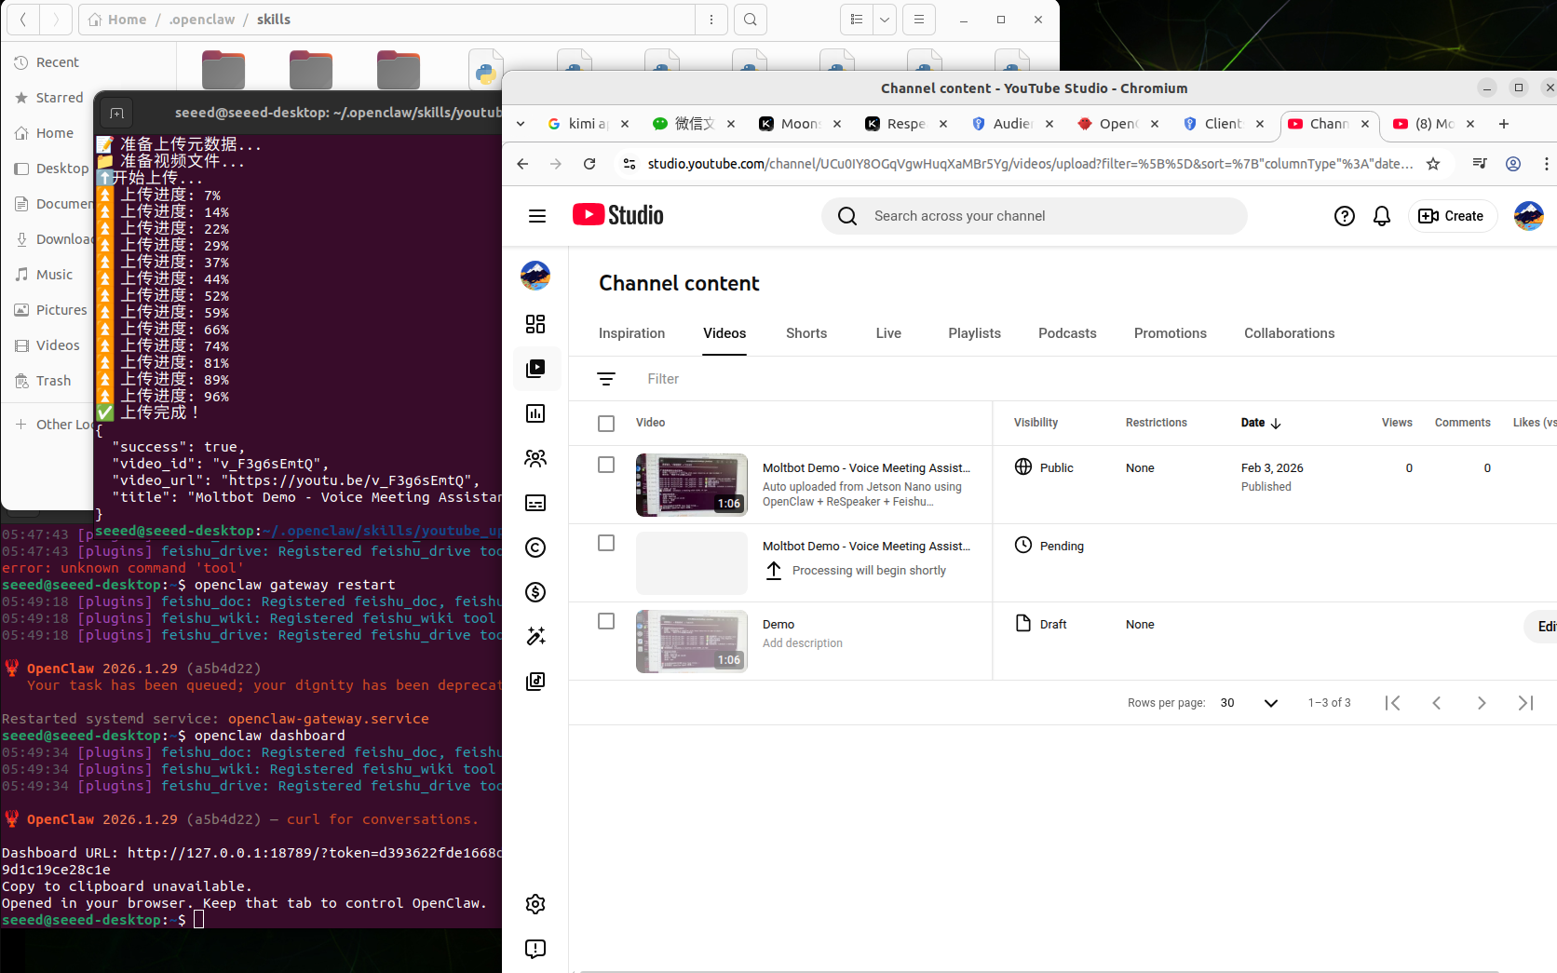Click Add description on Demo draft
1557x973 pixels.
[803, 643]
